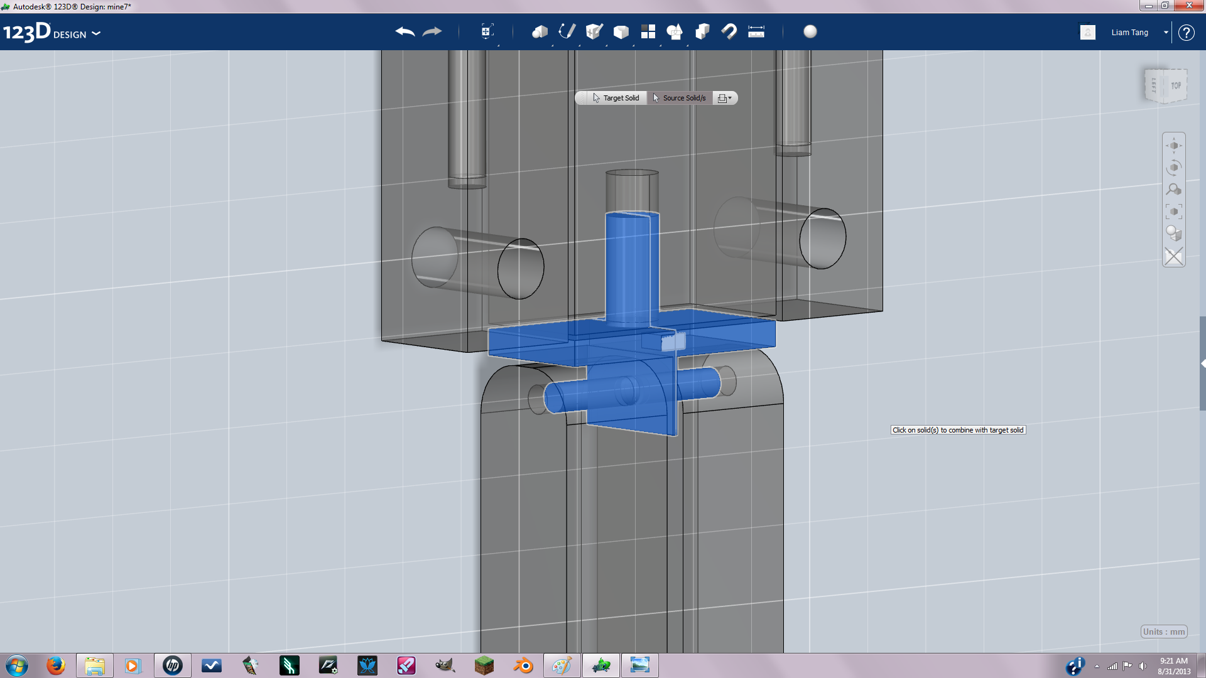
Task: Open the Construct tool
Action: click(x=594, y=31)
